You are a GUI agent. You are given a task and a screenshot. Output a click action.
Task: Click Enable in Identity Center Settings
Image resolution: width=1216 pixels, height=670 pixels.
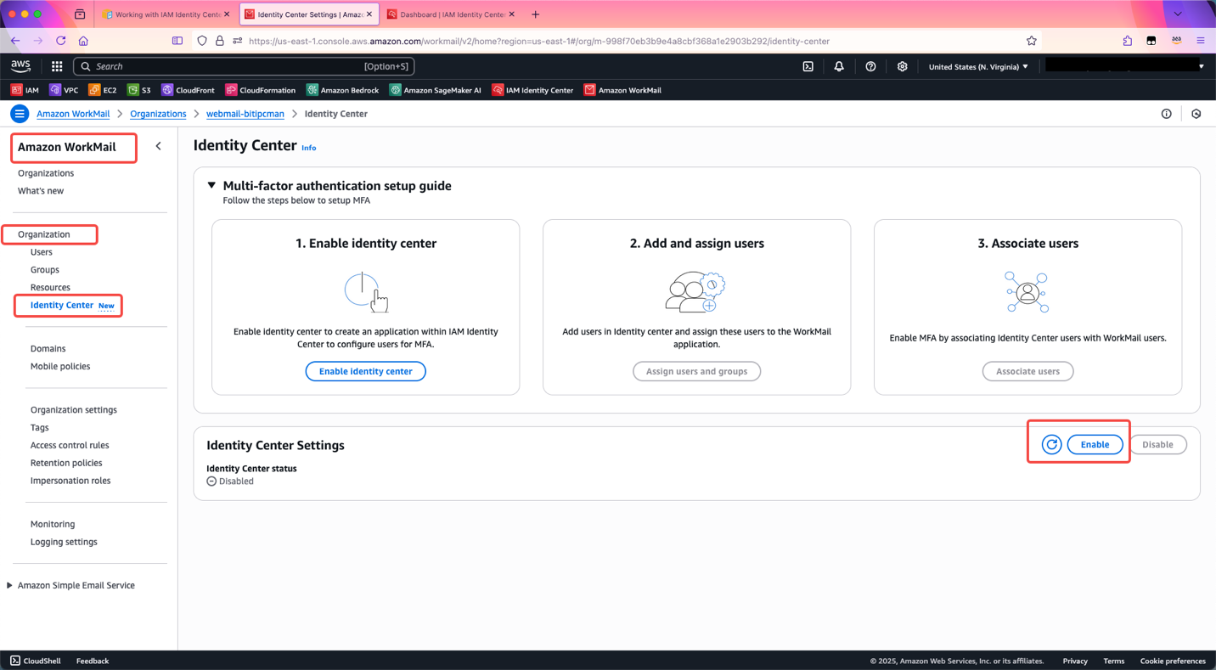[x=1095, y=444]
